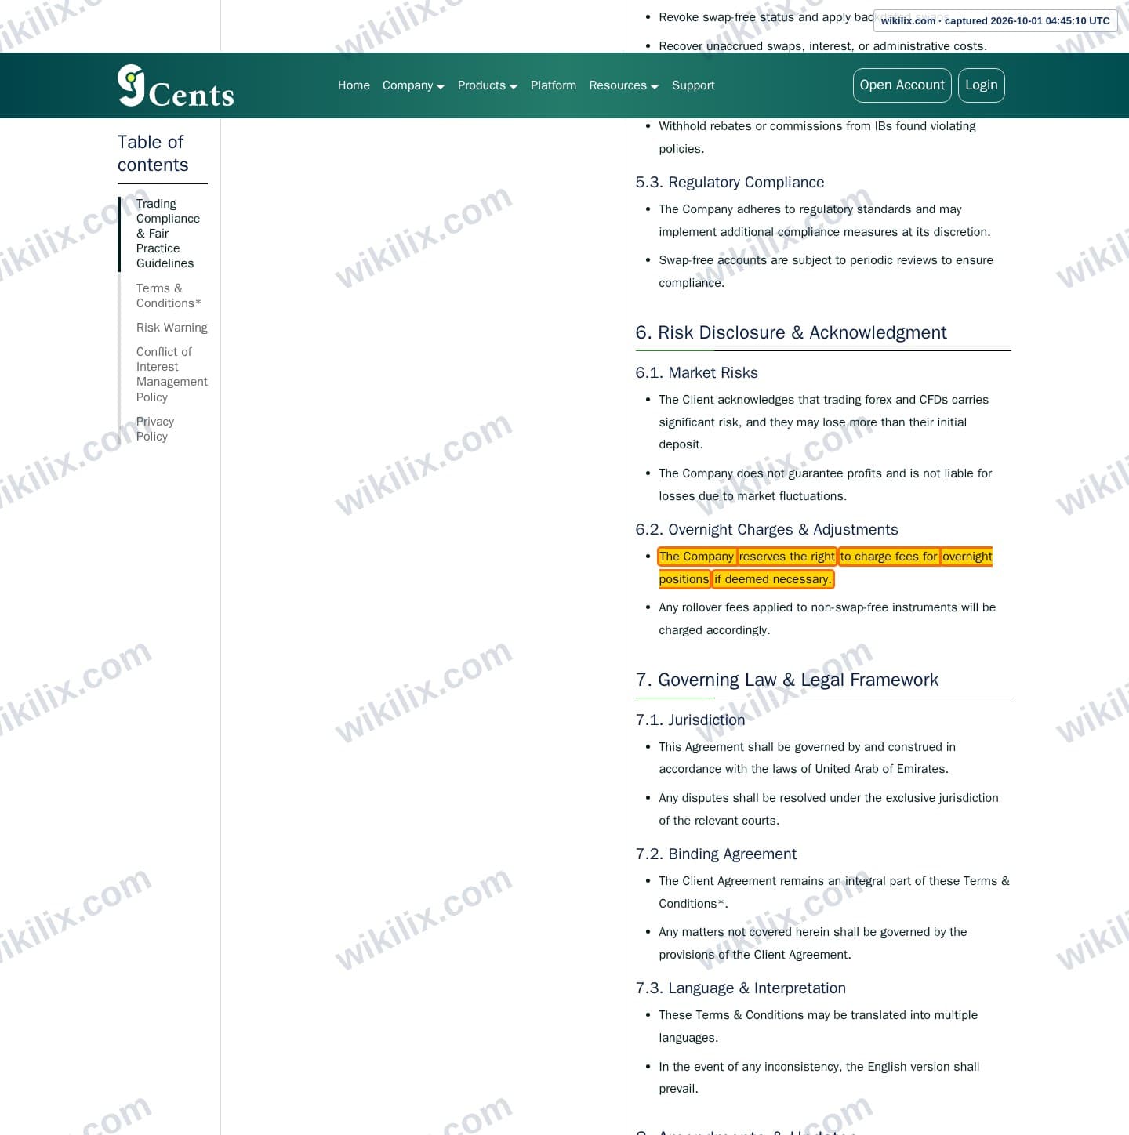Click the bullet about translation into multiple languages
The width and height of the screenshot is (1129, 1135).
click(818, 1026)
